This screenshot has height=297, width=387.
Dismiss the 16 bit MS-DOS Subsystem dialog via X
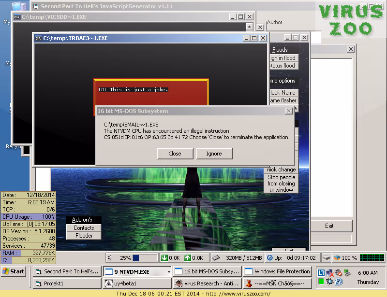click(x=288, y=111)
